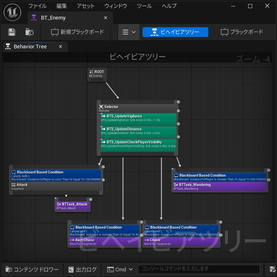The width and height of the screenshot is (277, 277).
Task: Open the Content Drawer panel
Action: click(x=32, y=269)
